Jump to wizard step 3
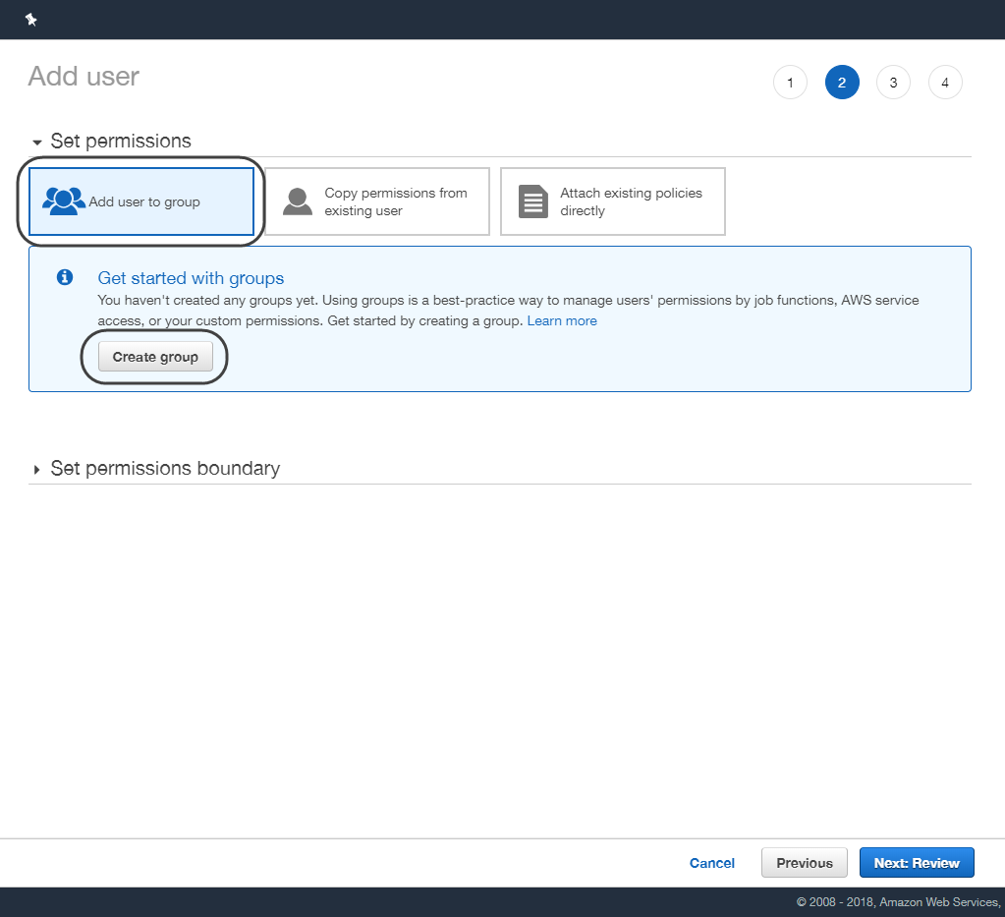The width and height of the screenshot is (1005, 917). [x=893, y=83]
